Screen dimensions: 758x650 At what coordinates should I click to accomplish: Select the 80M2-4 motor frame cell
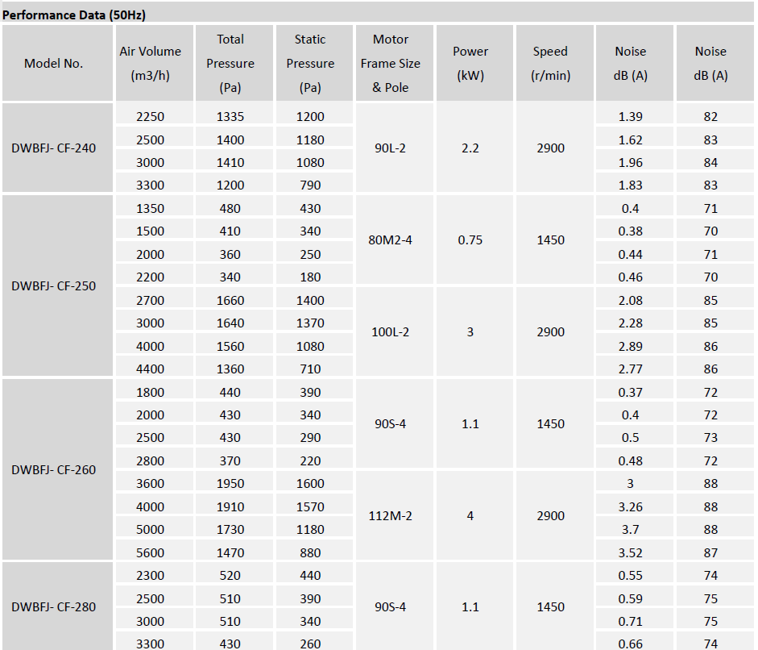(x=391, y=240)
